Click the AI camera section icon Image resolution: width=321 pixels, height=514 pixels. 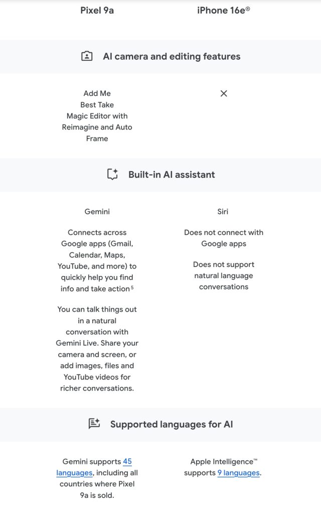pyautogui.click(x=87, y=56)
